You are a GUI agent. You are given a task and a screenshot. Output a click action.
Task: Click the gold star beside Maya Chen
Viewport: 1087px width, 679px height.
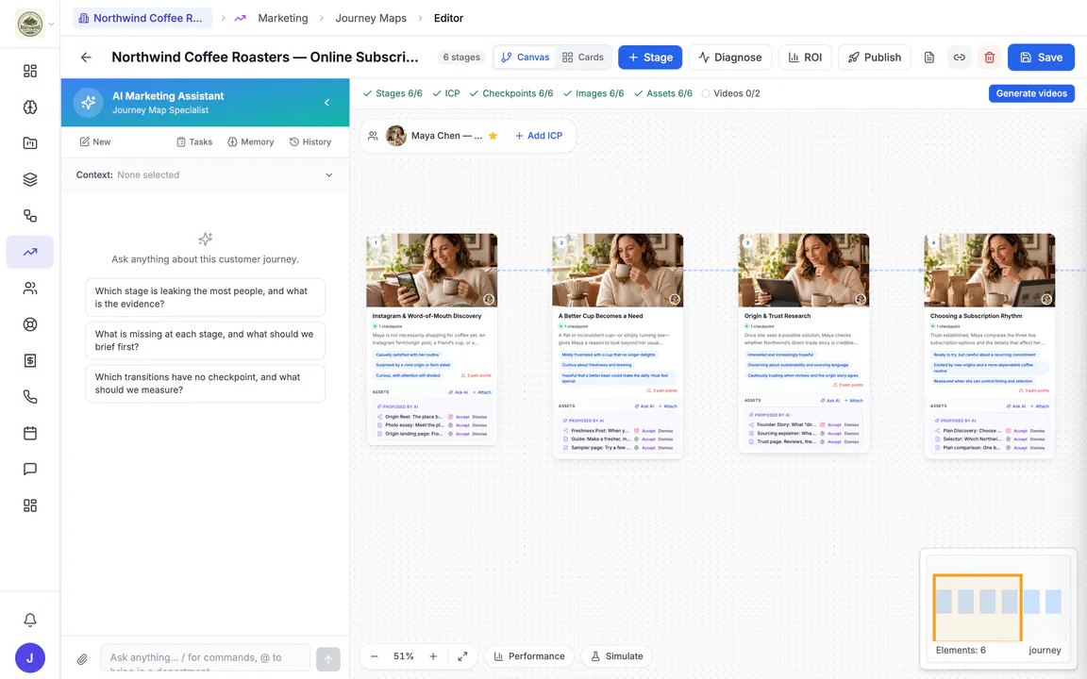tap(493, 136)
